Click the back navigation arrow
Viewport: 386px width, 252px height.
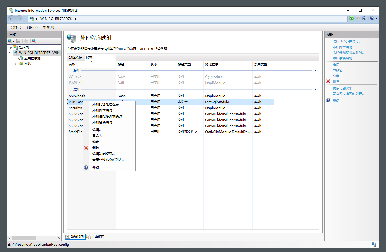tap(11, 19)
